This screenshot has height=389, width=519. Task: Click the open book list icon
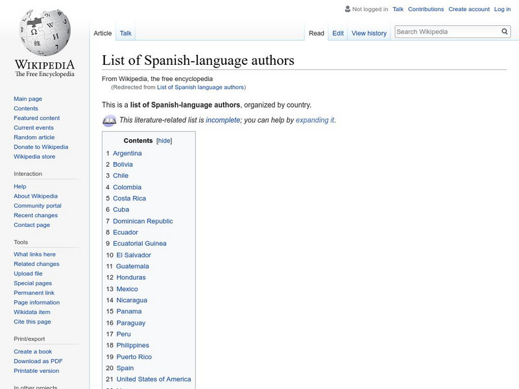point(109,121)
